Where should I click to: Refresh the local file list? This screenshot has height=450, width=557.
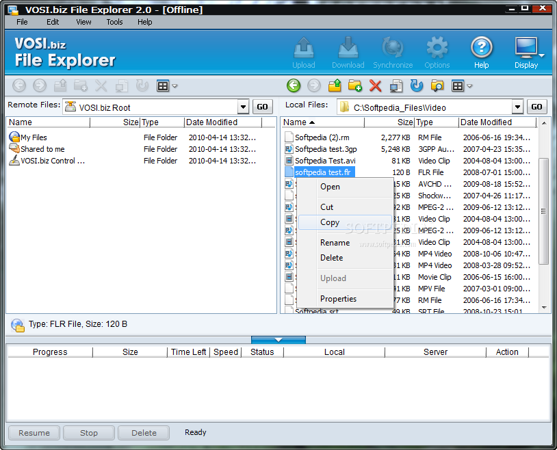(x=416, y=85)
